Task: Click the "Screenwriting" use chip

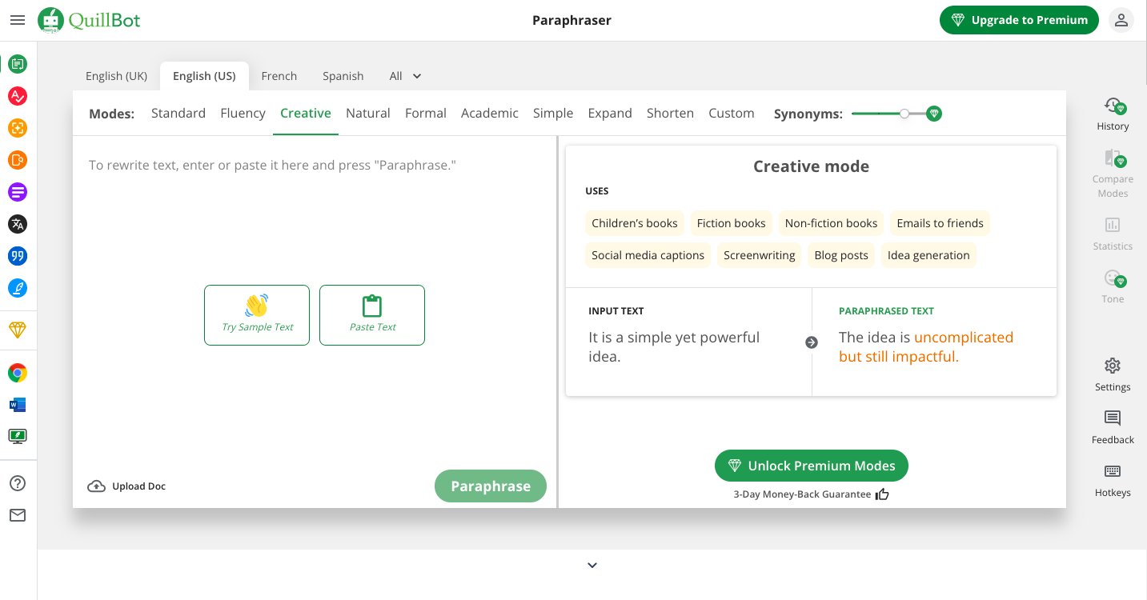Action: [x=760, y=255]
